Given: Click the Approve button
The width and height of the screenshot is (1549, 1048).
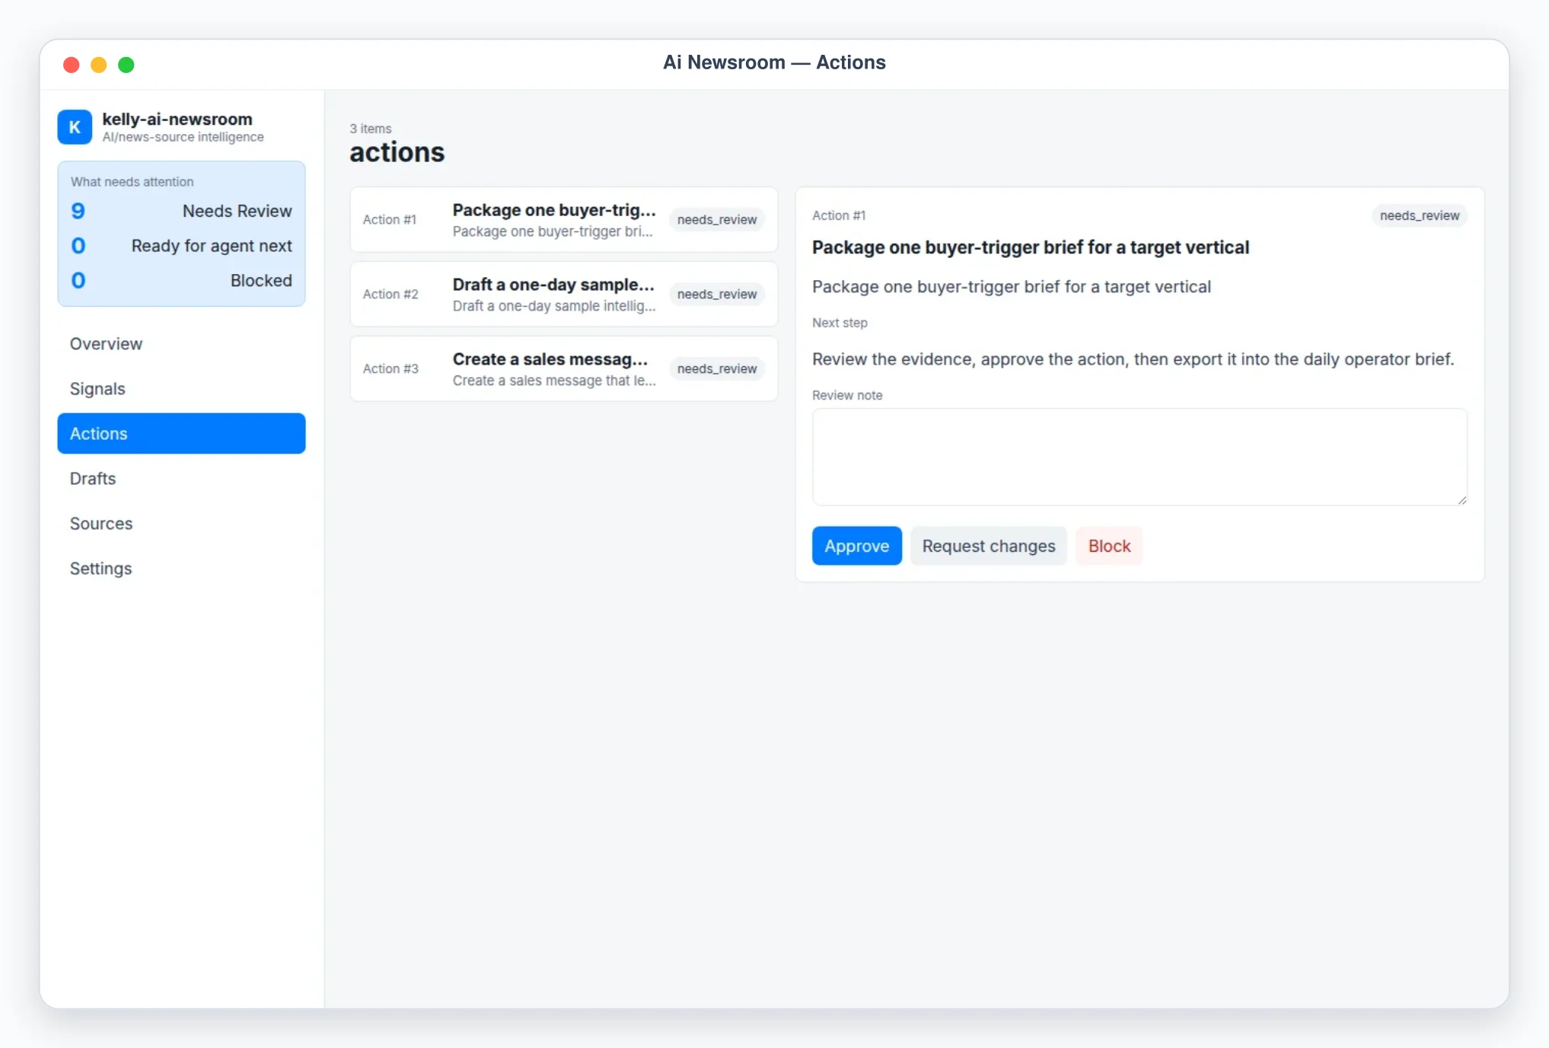Looking at the screenshot, I should pos(856,546).
